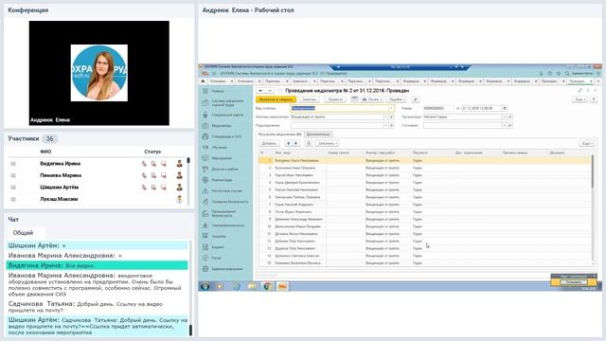The image size is (606, 341).
Task: Tick the checkbox next to Пинаева Марина
Action: click(x=13, y=175)
